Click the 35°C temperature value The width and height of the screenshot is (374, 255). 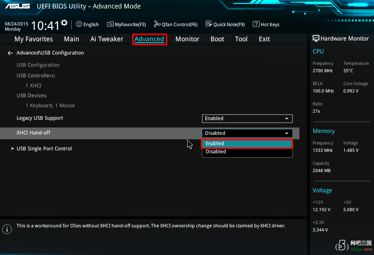click(348, 71)
